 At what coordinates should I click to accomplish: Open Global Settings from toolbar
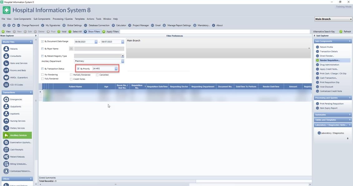pos(64,25)
